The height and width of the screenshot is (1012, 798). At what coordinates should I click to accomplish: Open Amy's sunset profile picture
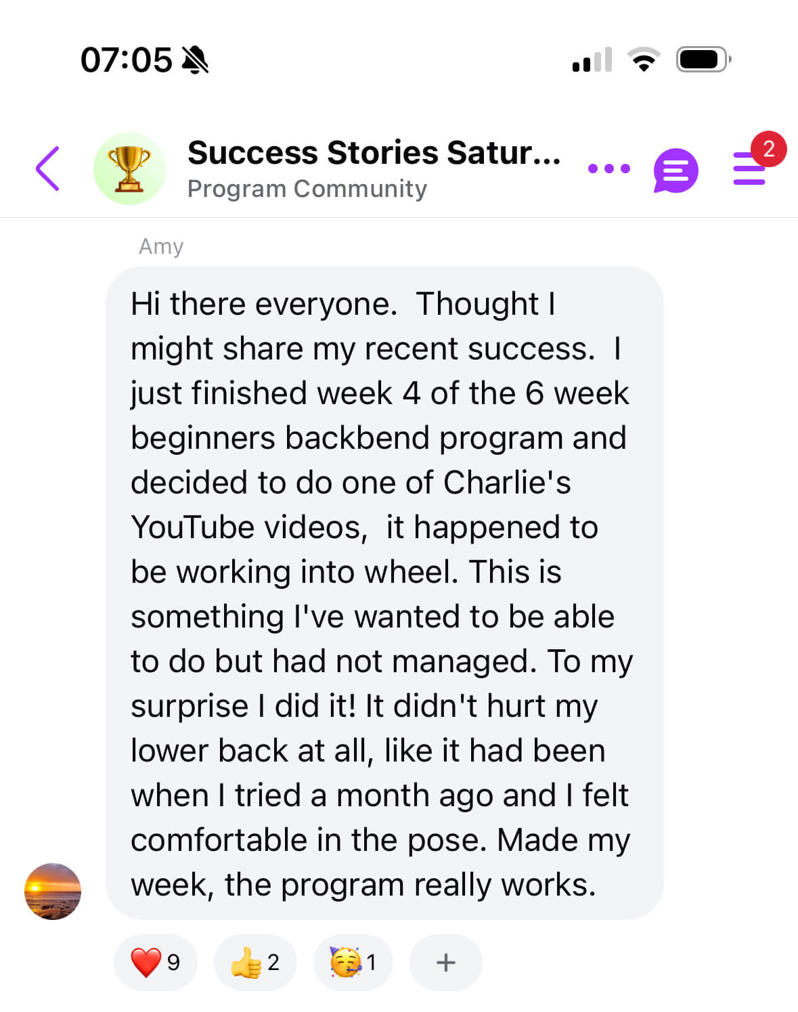point(53,891)
